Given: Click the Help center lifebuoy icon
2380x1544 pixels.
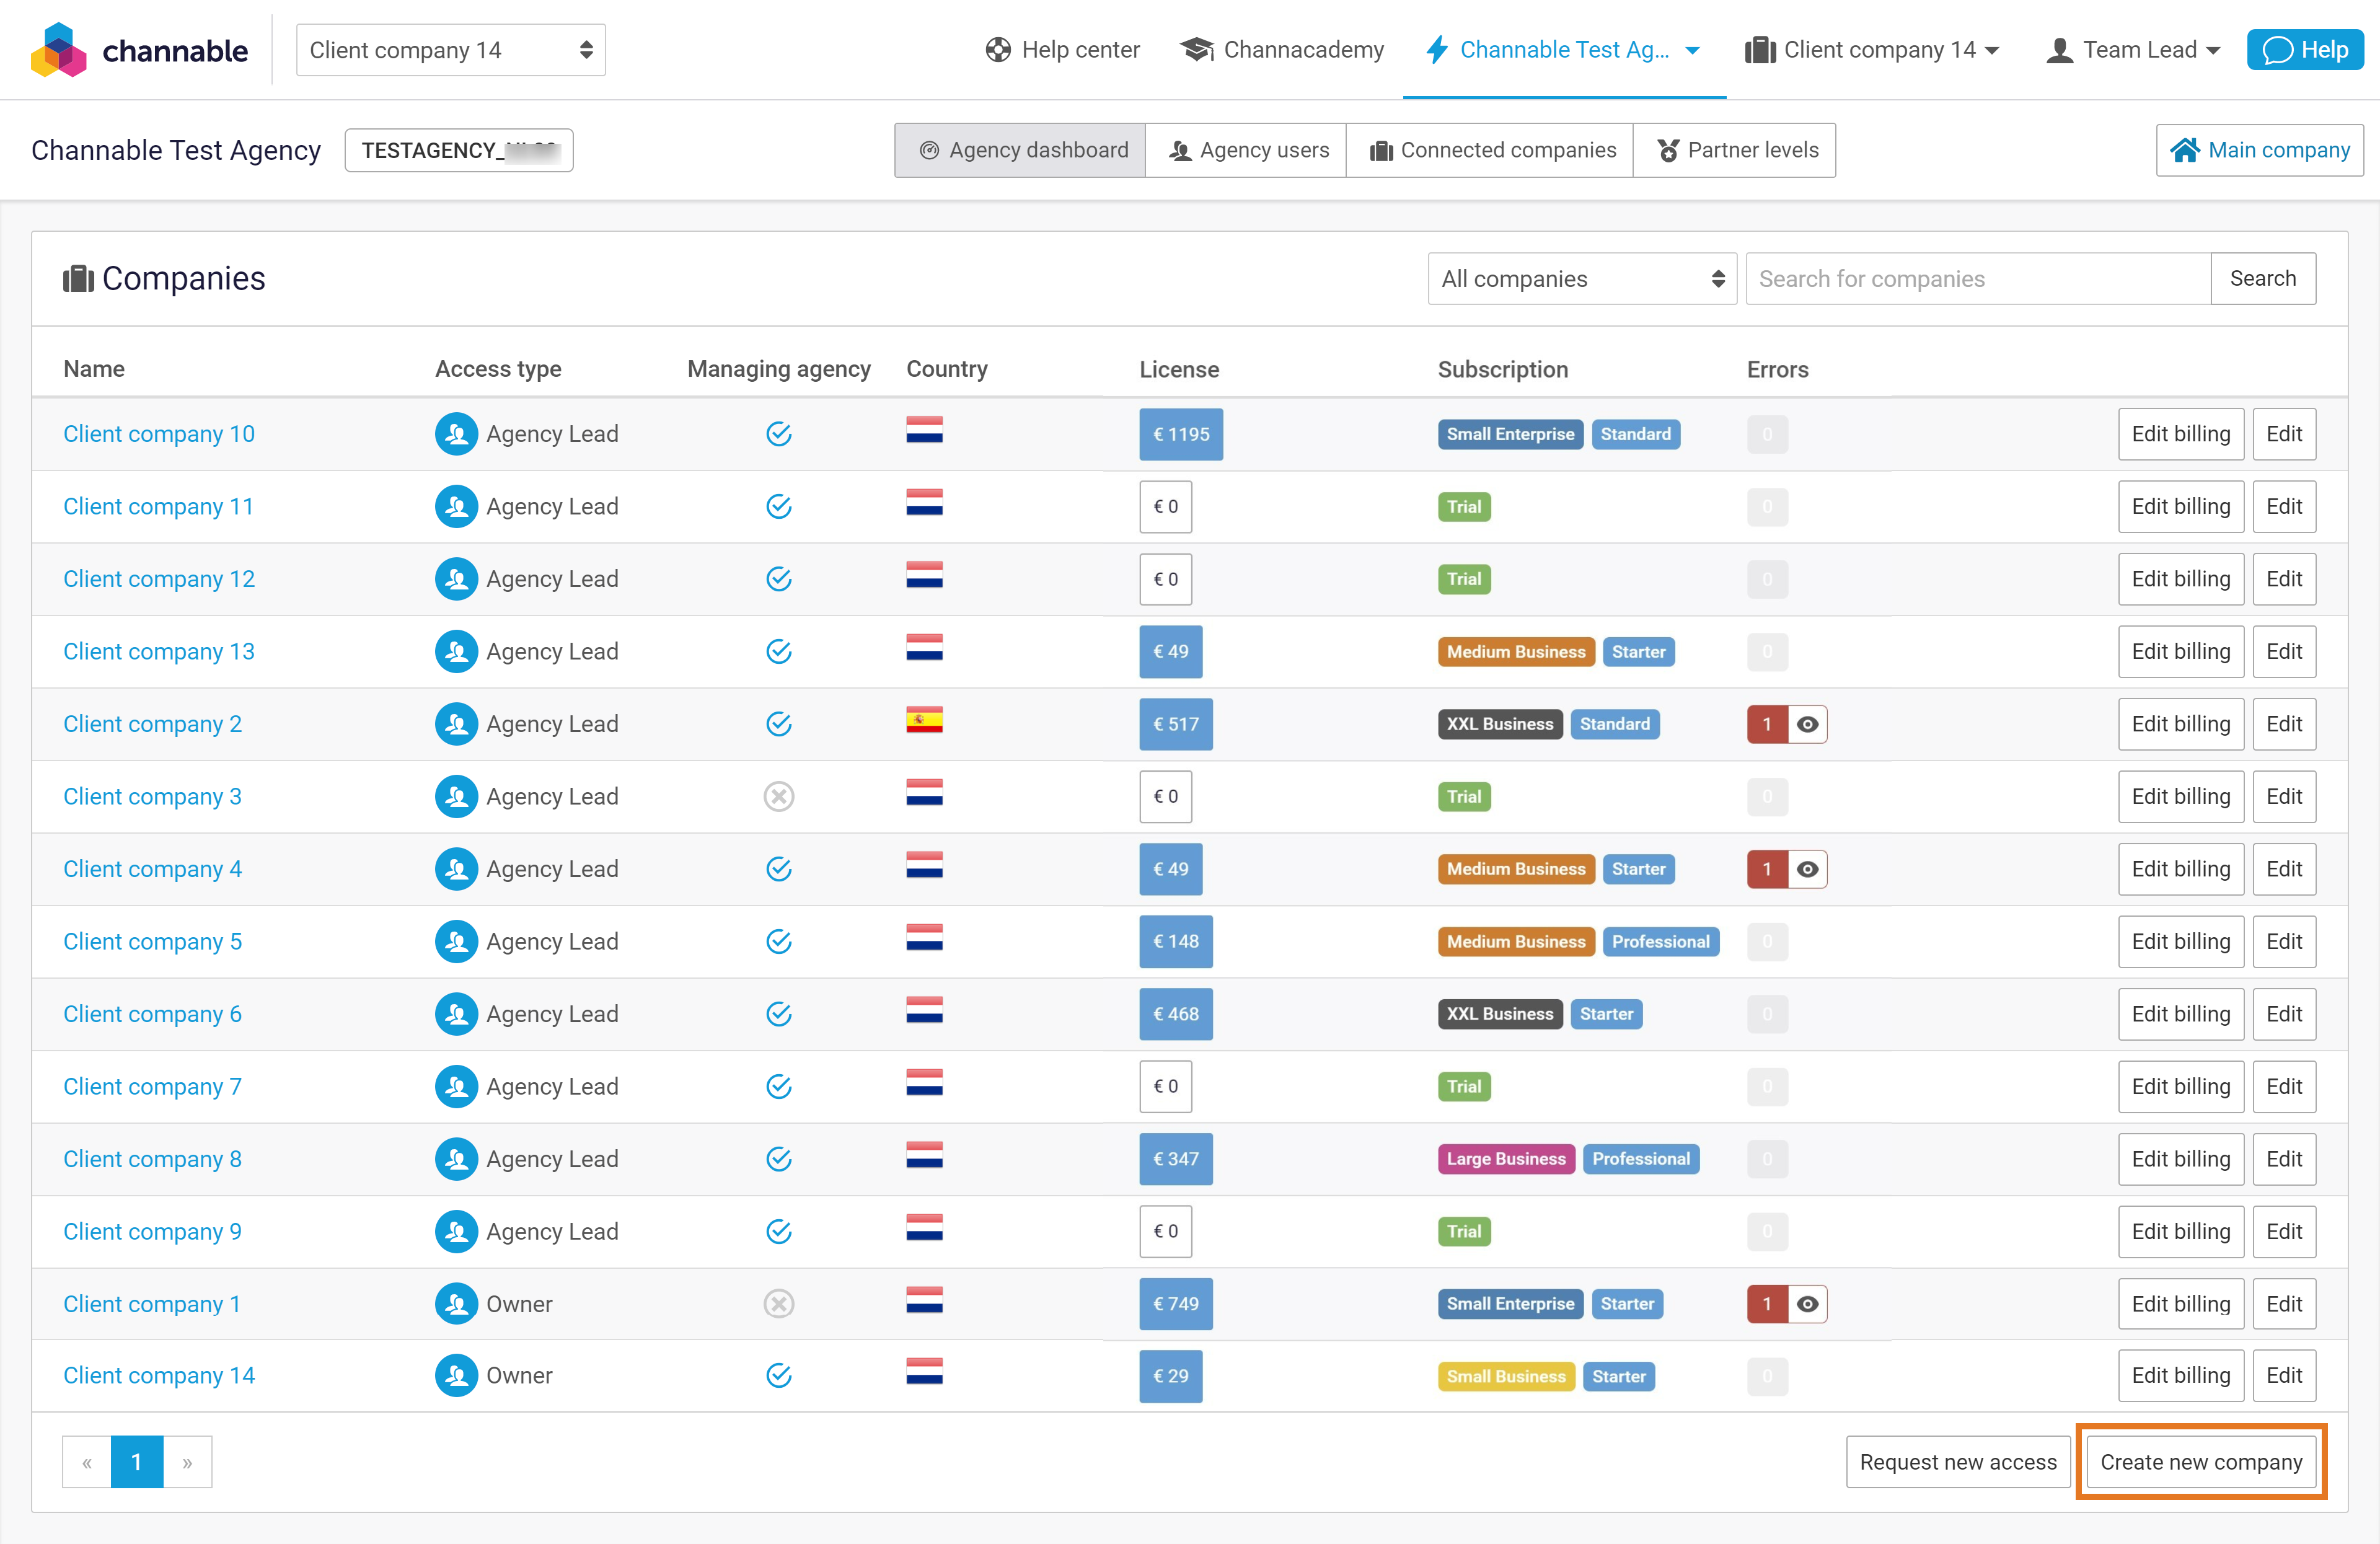Looking at the screenshot, I should (x=997, y=50).
